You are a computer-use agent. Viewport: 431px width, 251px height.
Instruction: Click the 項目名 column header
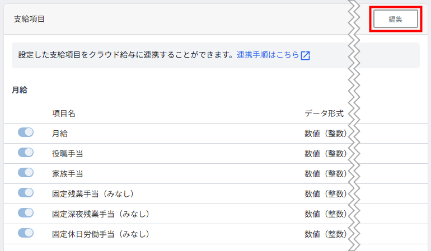[x=64, y=113]
